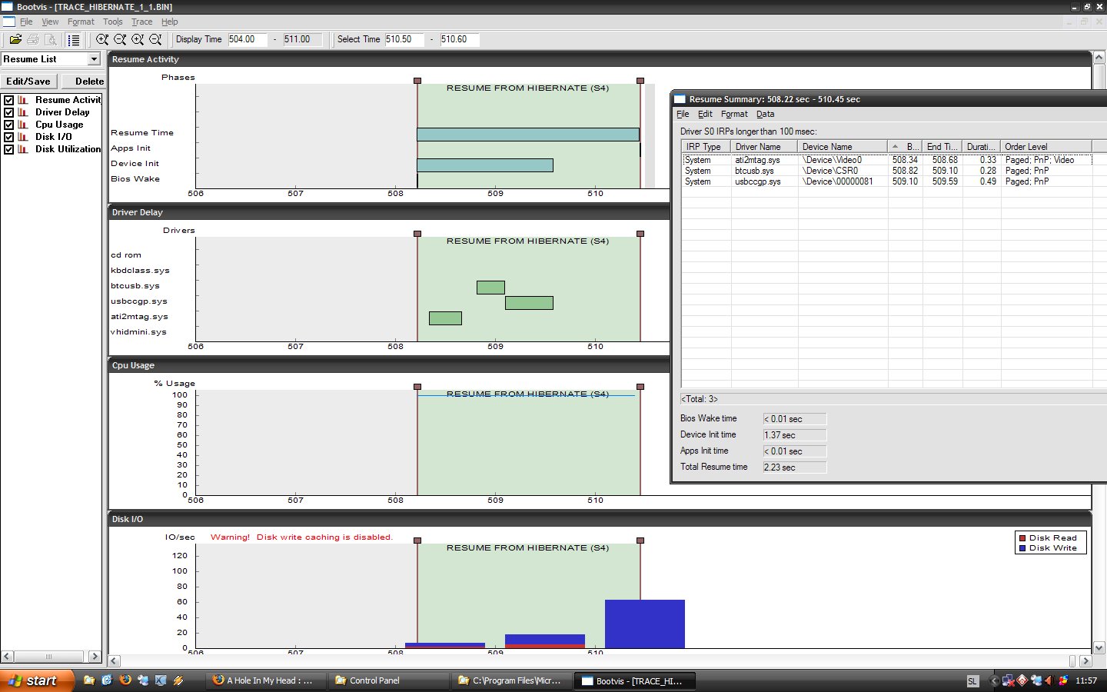Image resolution: width=1107 pixels, height=692 pixels.
Task: Uncheck the Driver Delay checkbox
Action: click(9, 112)
